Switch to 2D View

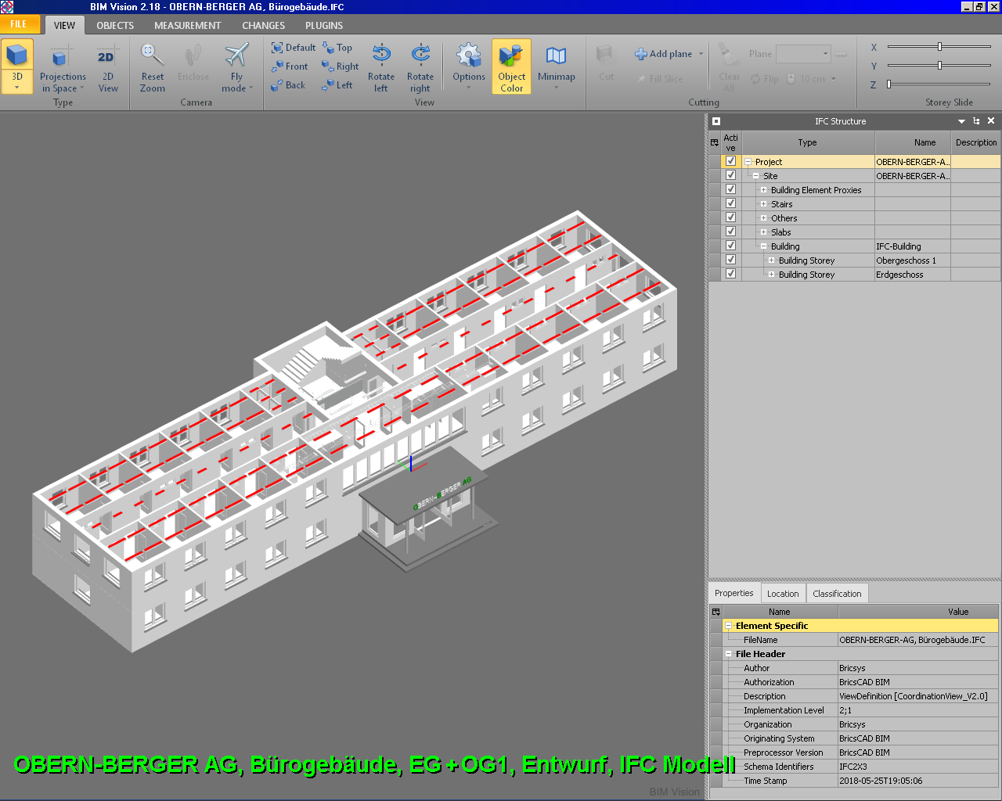(107, 66)
